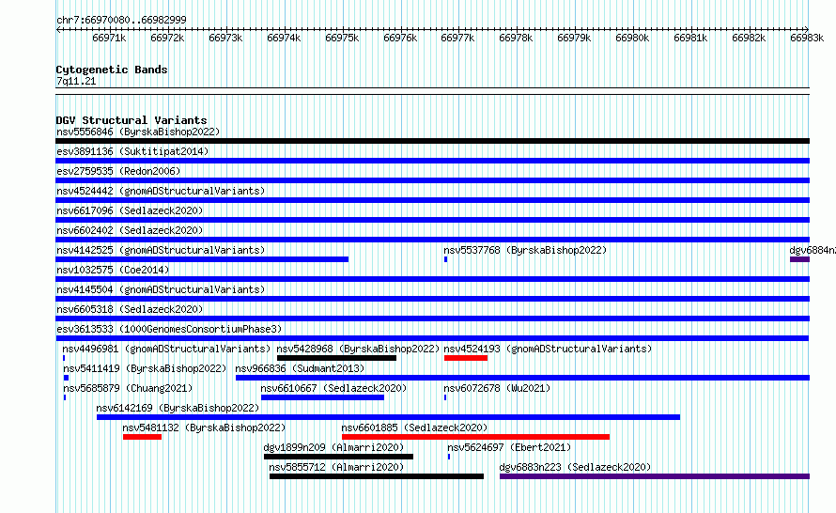Click the nsv4145504 (gnomADStructuralVariants) label
This screenshot has height=513, width=836.
point(161,289)
